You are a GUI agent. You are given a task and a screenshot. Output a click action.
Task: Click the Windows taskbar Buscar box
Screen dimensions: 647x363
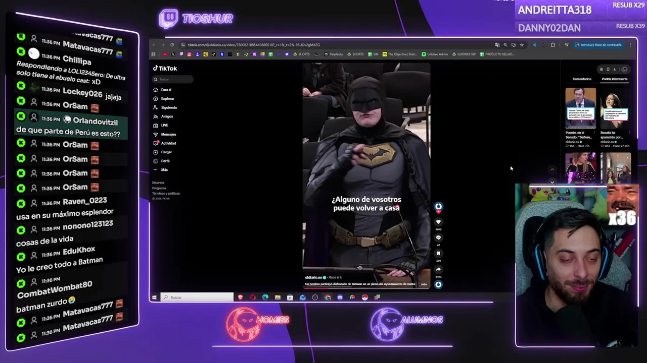[197, 297]
